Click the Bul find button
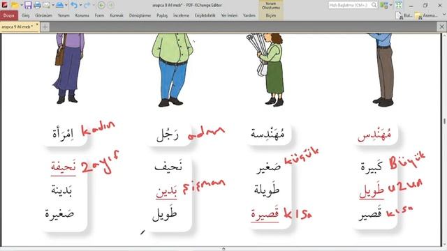447x251 pixels. click(x=404, y=15)
